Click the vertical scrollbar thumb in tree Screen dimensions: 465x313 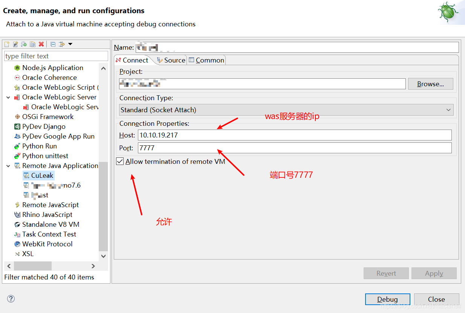(103, 207)
